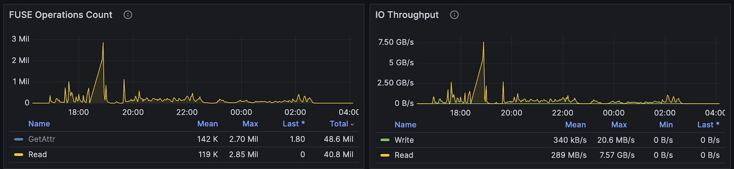This screenshot has height=169, width=734.
Task: Click 00:00 time label on IO Throughput chart
Action: (x=614, y=113)
